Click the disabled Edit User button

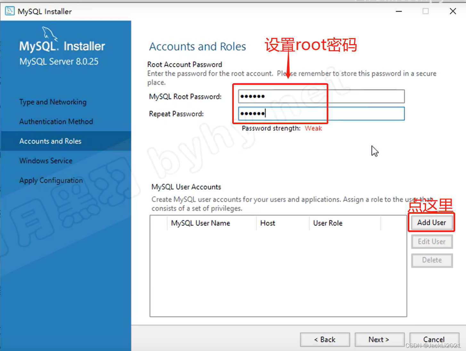point(432,242)
